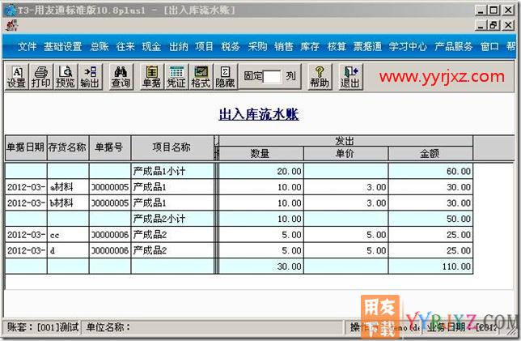Click the 输出 (Export) toolbar icon
Viewport: 521px width, 341px height.
coord(90,77)
